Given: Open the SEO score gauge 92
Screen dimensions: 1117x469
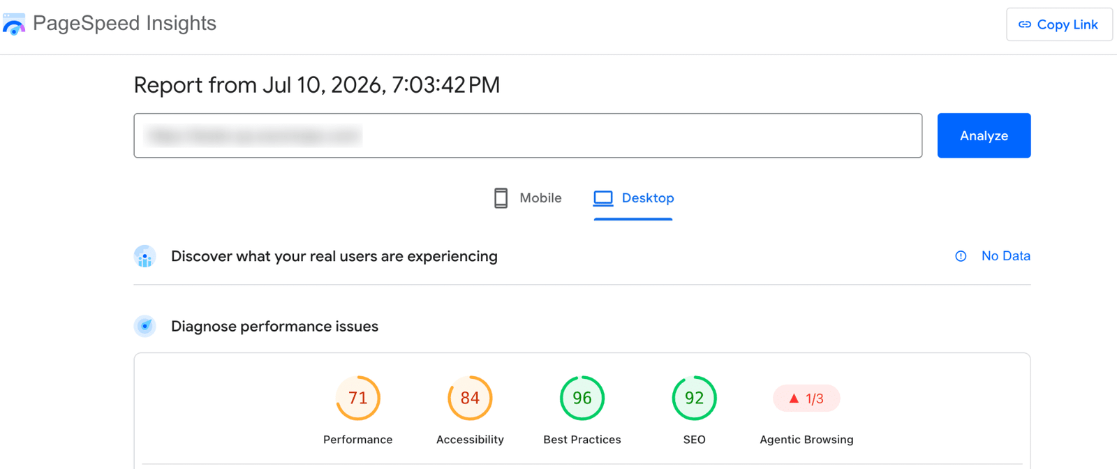Looking at the screenshot, I should coord(694,398).
